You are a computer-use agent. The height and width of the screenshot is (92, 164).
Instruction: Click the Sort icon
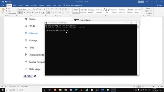pyautogui.click(x=66, y=9)
